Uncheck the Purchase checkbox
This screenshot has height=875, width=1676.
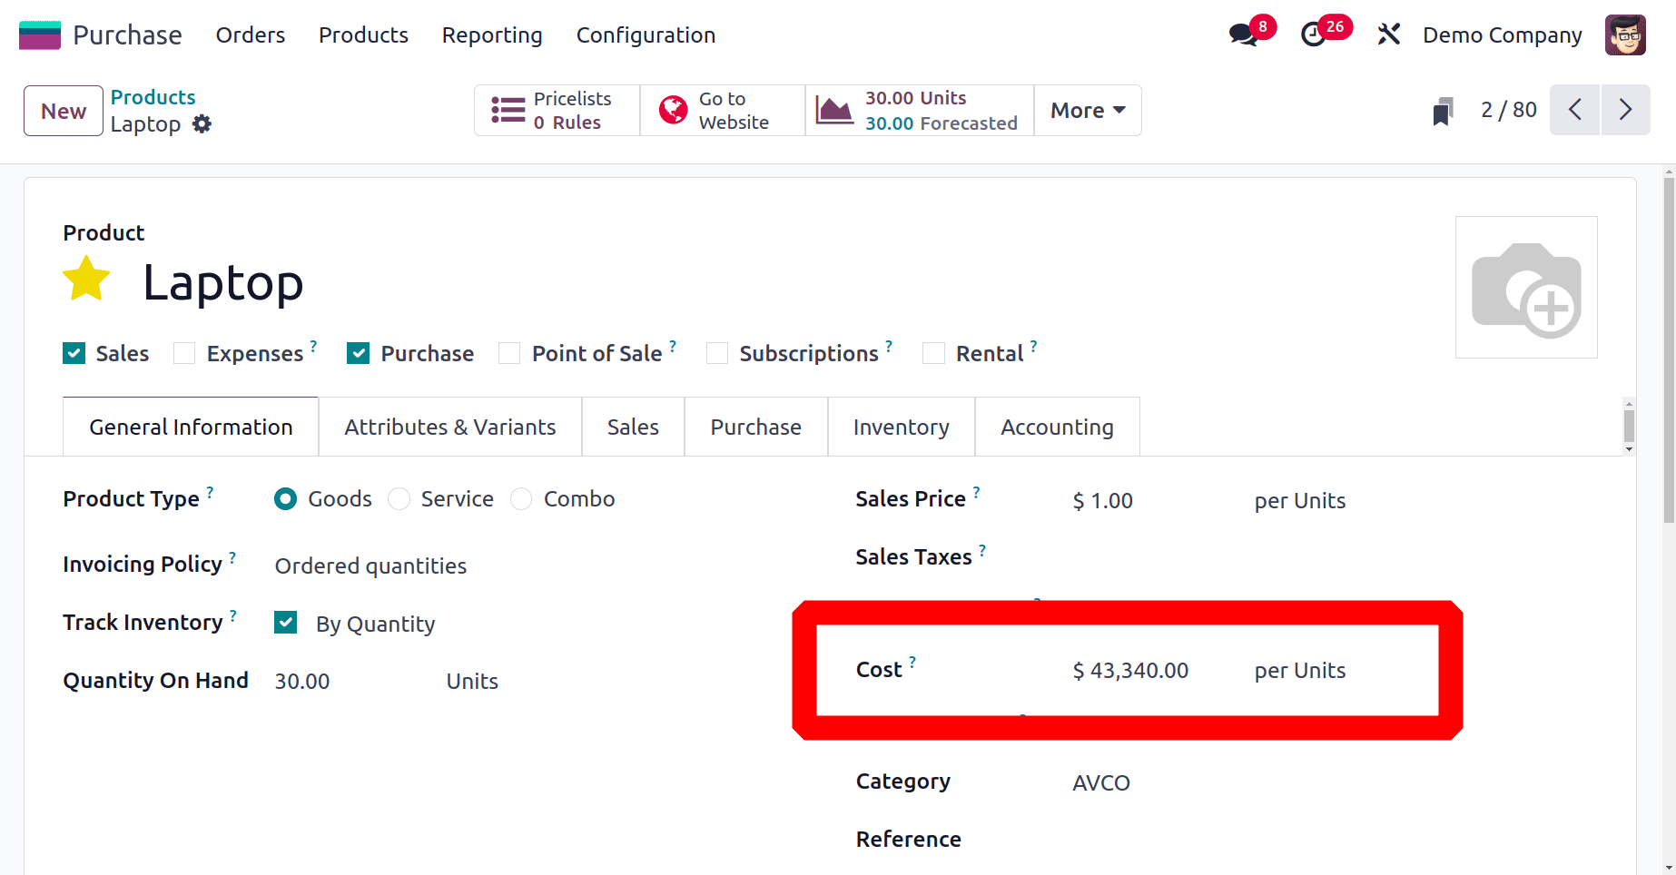(x=358, y=353)
